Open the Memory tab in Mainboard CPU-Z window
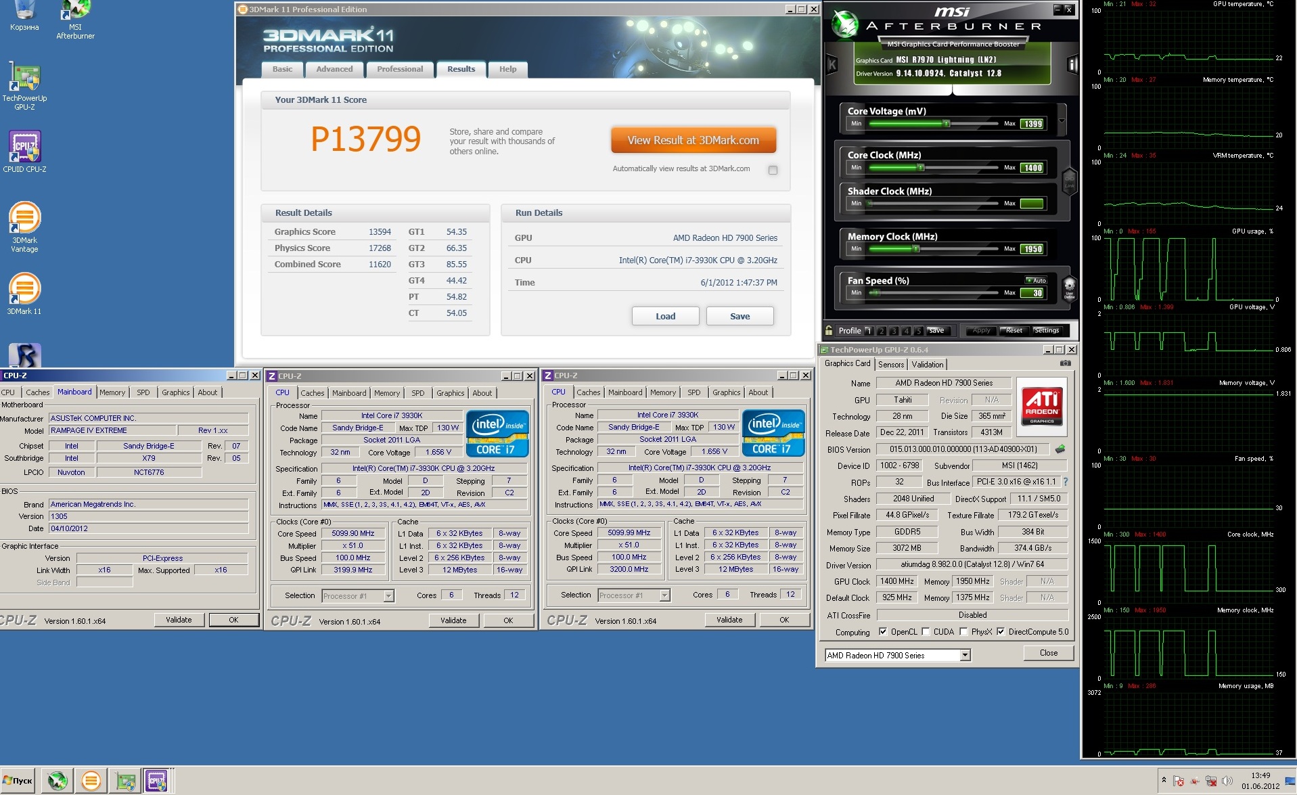Image resolution: width=1297 pixels, height=795 pixels. click(112, 392)
